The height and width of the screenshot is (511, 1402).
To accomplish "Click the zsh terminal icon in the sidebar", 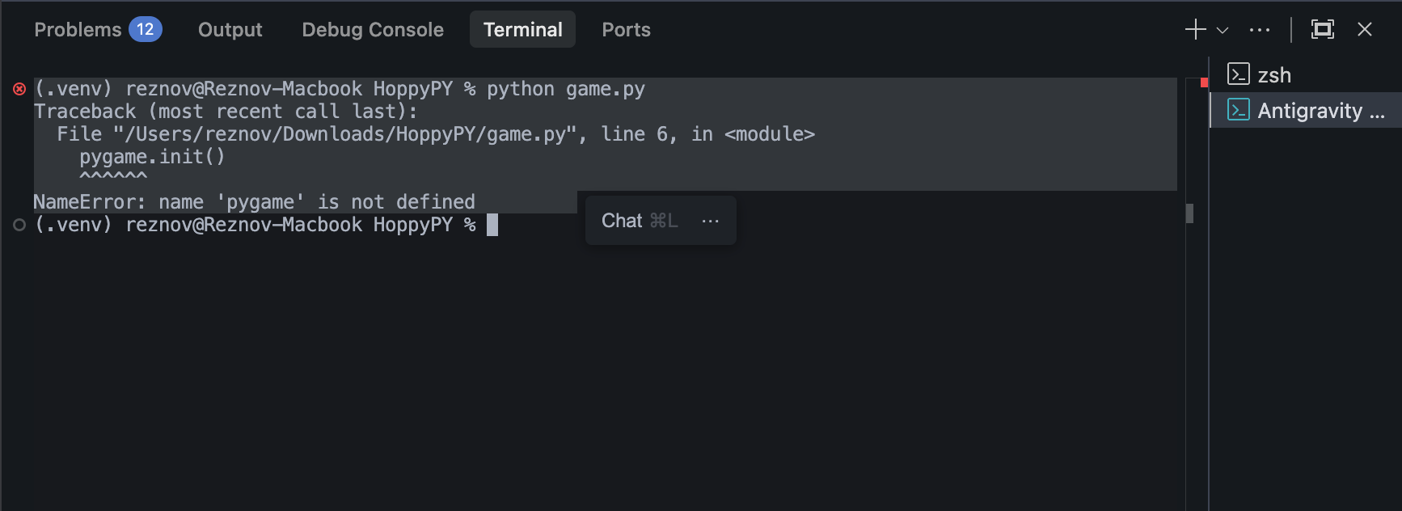I will tap(1238, 74).
